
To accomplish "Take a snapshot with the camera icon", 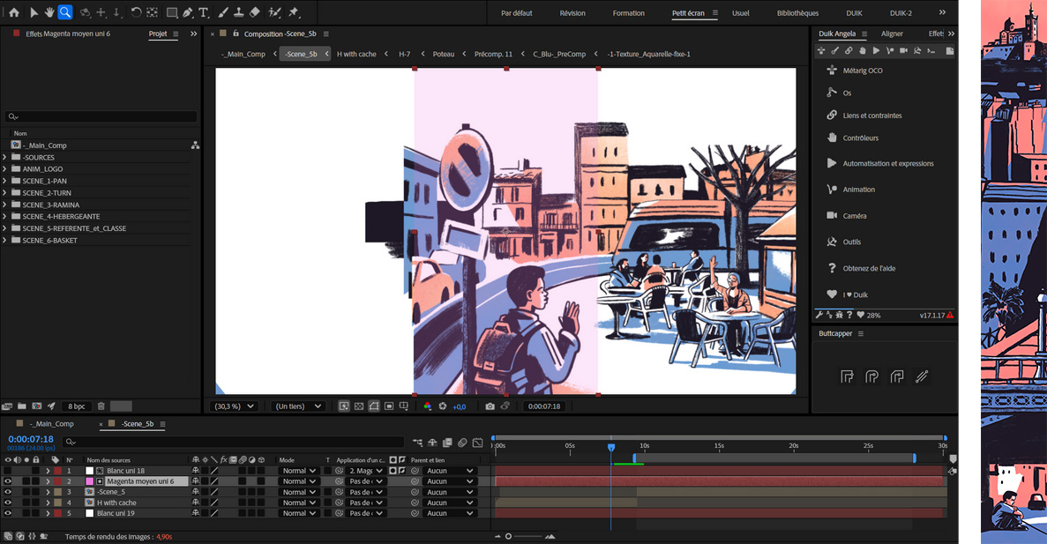I will pyautogui.click(x=490, y=406).
